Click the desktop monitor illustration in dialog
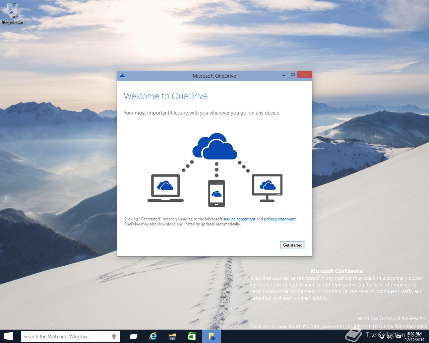Screen dimensions: 429x343 pyautogui.click(x=267, y=188)
